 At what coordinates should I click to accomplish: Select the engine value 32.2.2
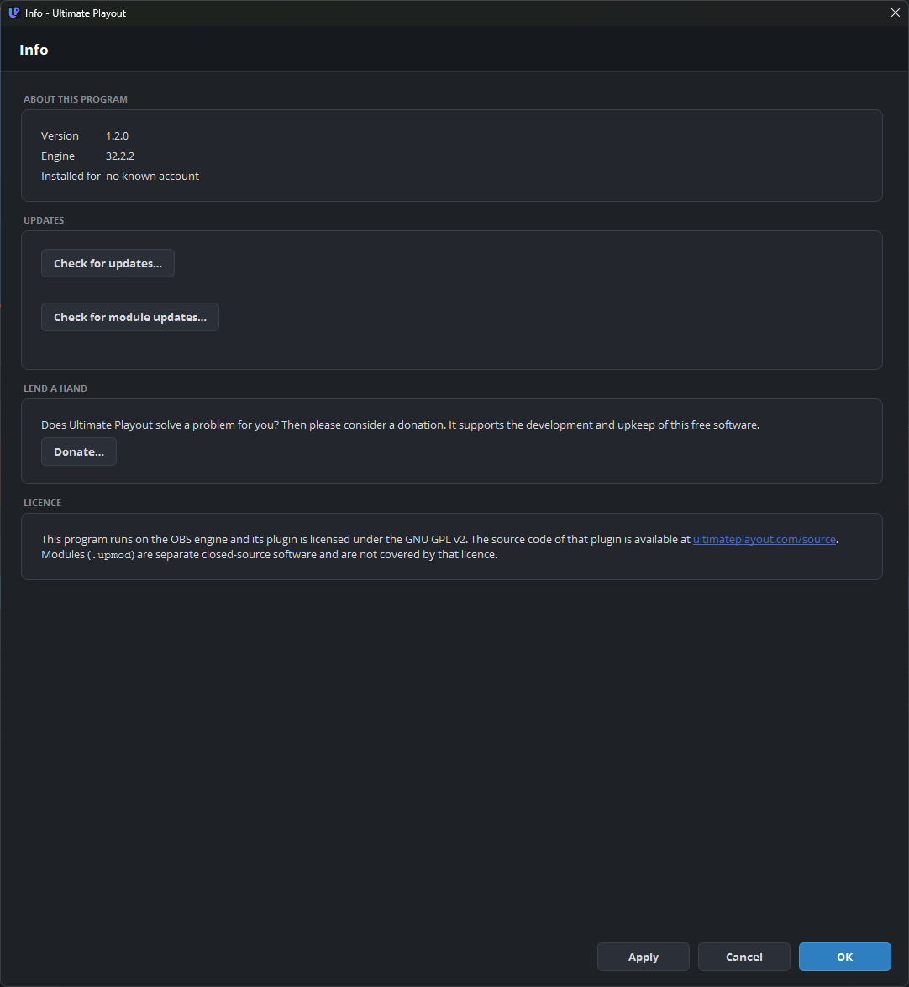pyautogui.click(x=120, y=156)
